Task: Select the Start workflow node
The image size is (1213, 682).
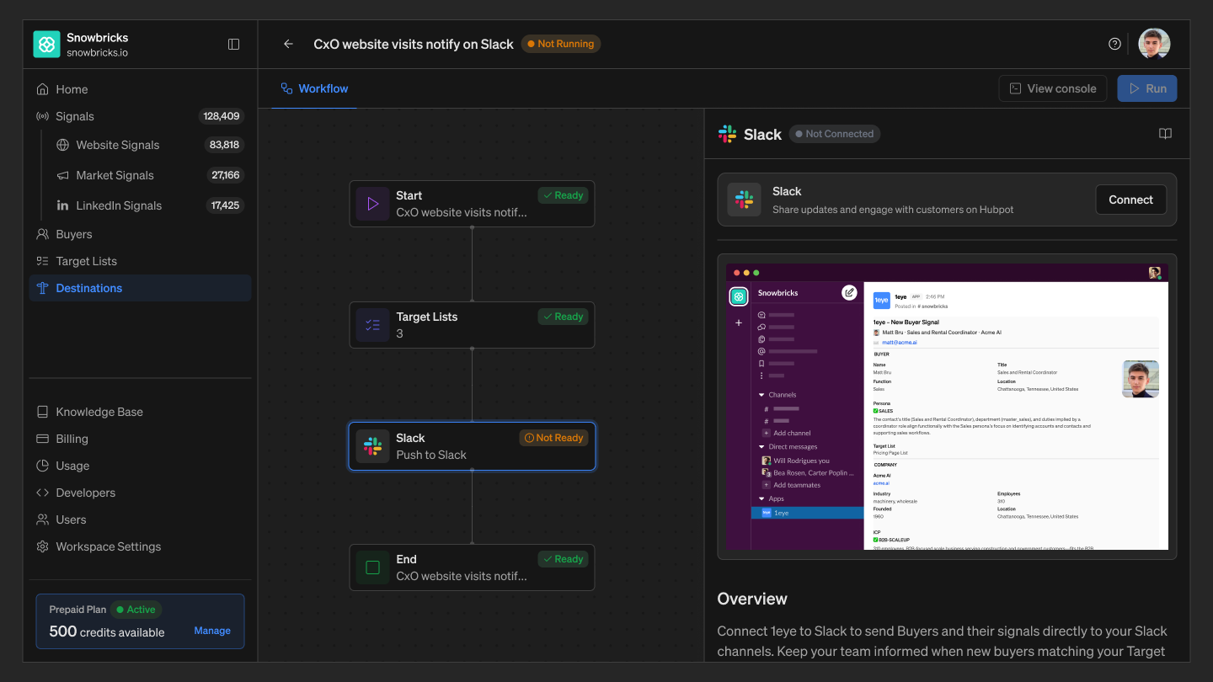Action: click(472, 204)
